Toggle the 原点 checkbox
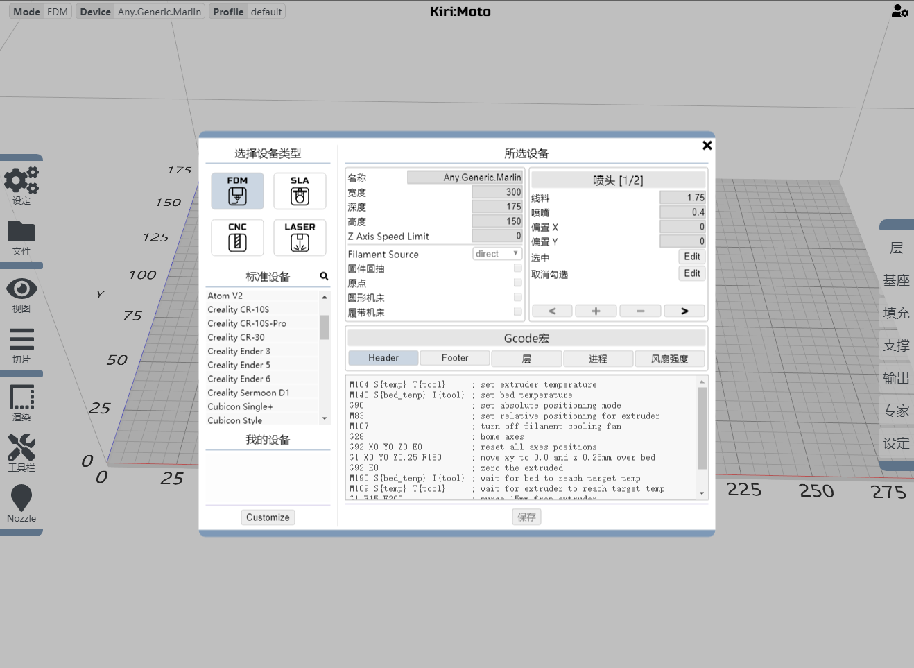 [517, 283]
